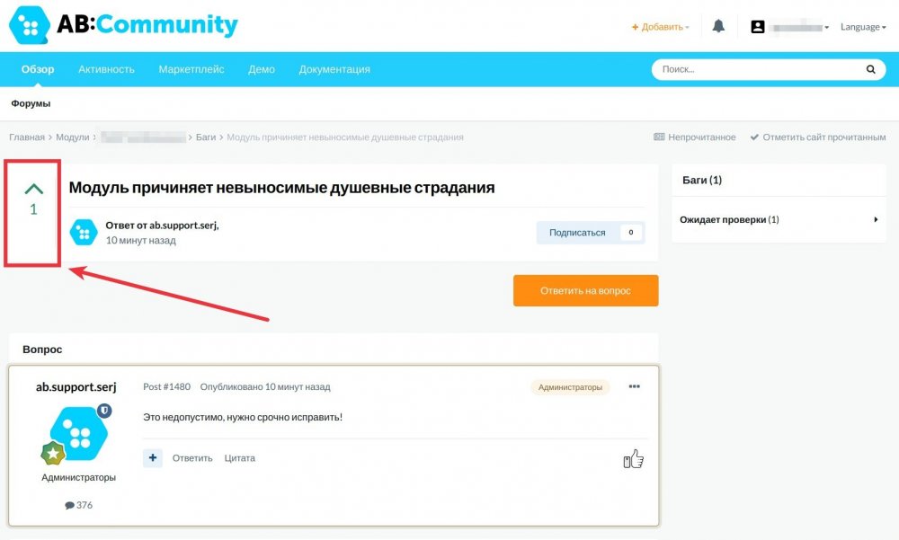Click the notifications bell icon

tap(718, 27)
